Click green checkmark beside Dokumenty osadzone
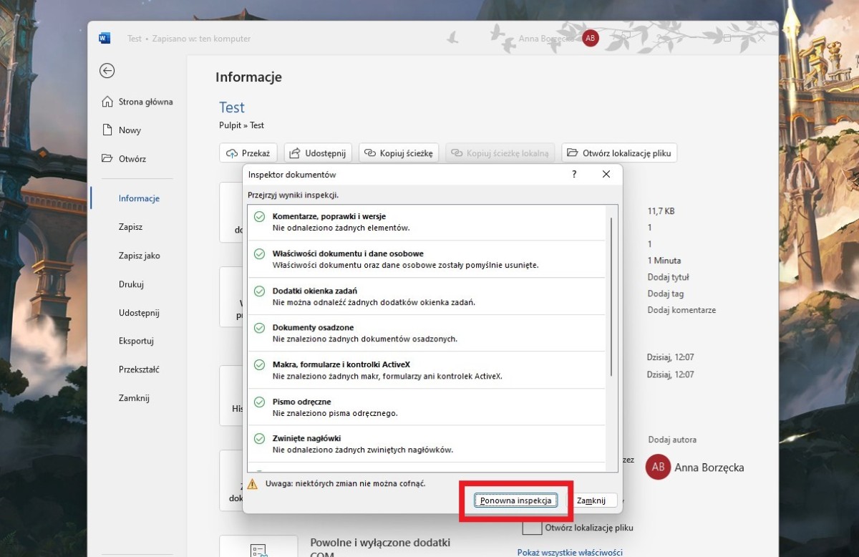The height and width of the screenshot is (557, 859). (x=259, y=328)
